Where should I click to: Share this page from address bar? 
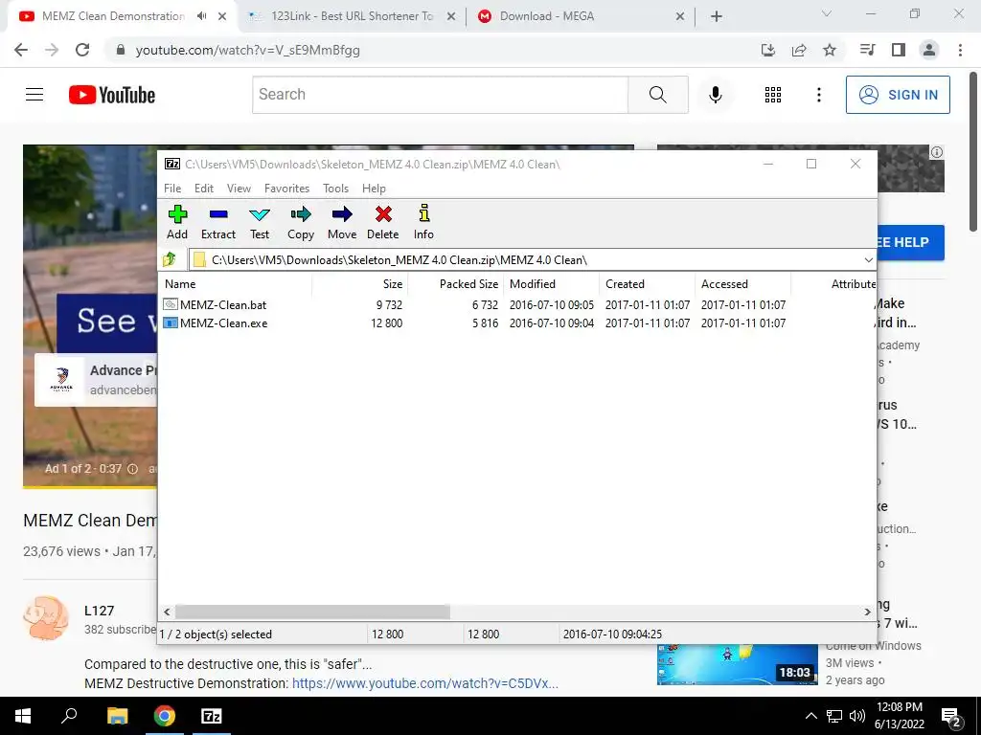coord(799,50)
